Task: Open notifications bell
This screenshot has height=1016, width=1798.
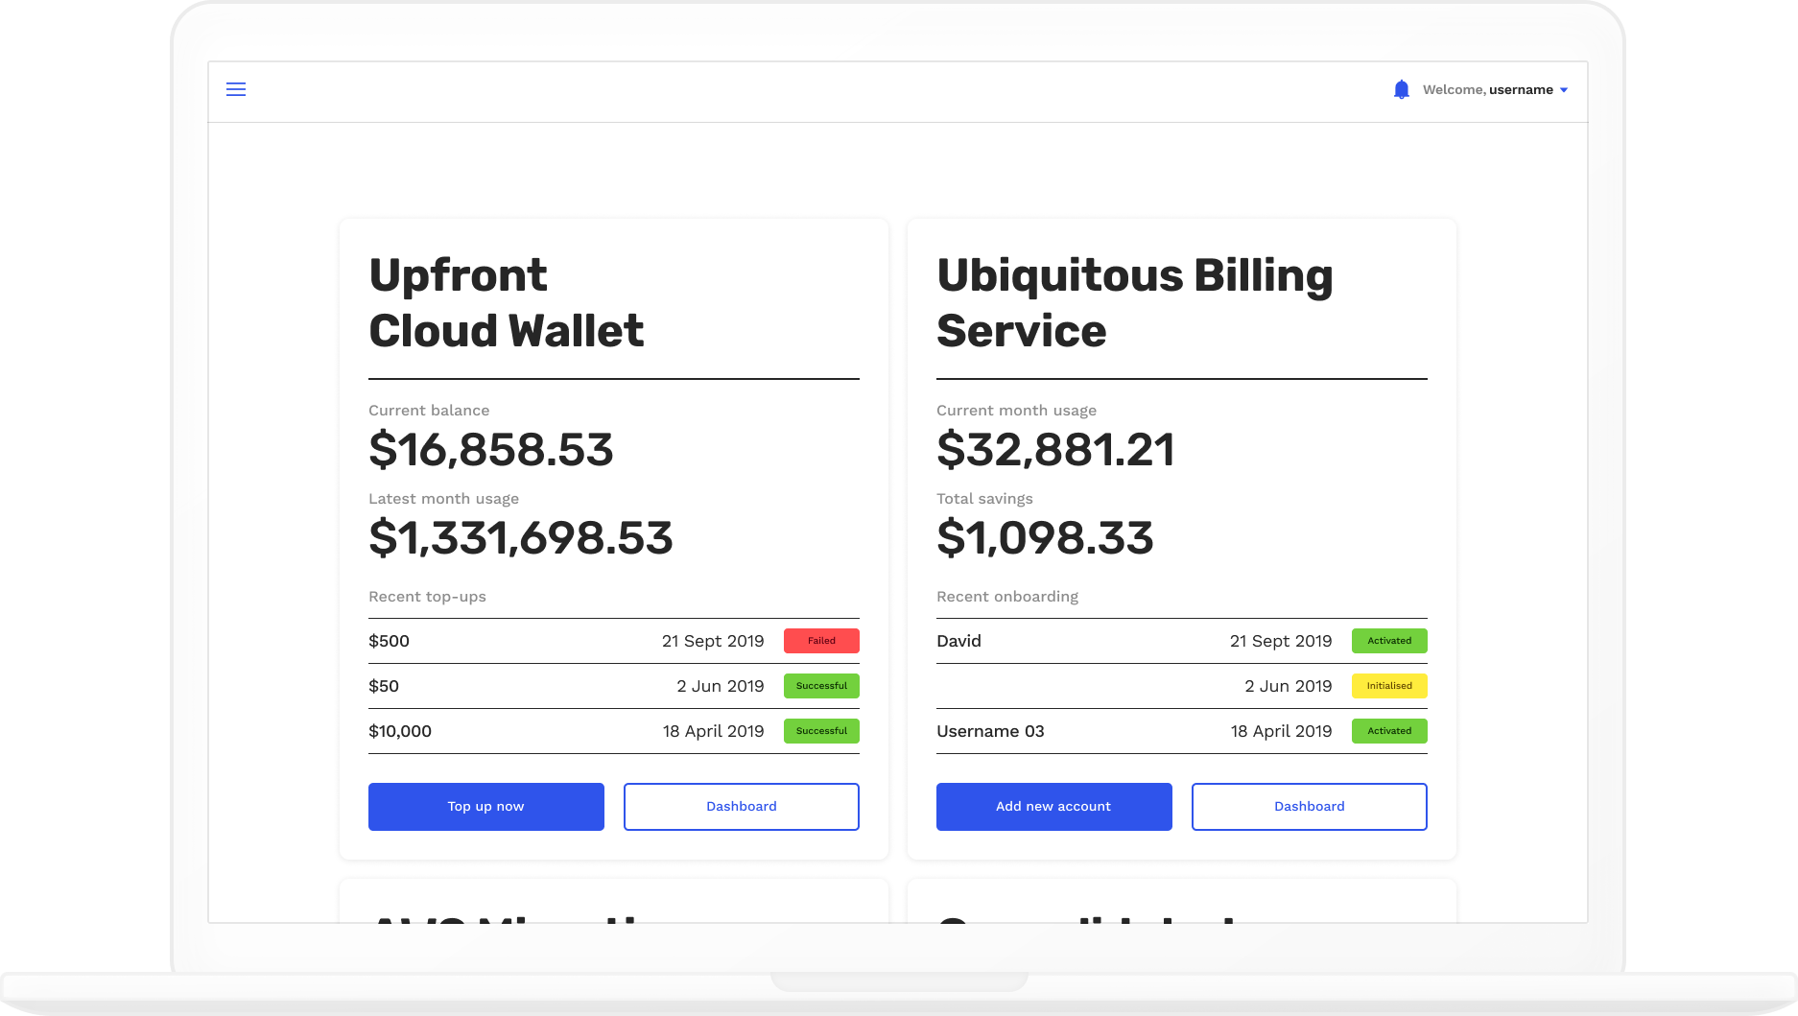Action: coord(1401,89)
